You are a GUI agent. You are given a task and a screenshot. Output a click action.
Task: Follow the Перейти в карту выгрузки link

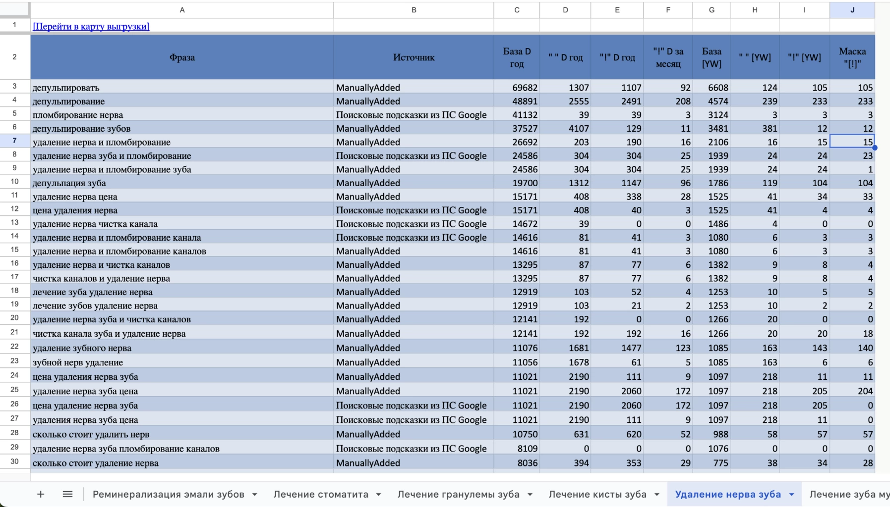tap(91, 26)
